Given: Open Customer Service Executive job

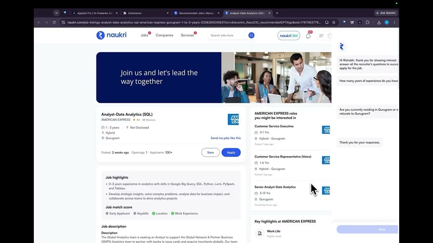Looking at the screenshot, I should 274,126.
